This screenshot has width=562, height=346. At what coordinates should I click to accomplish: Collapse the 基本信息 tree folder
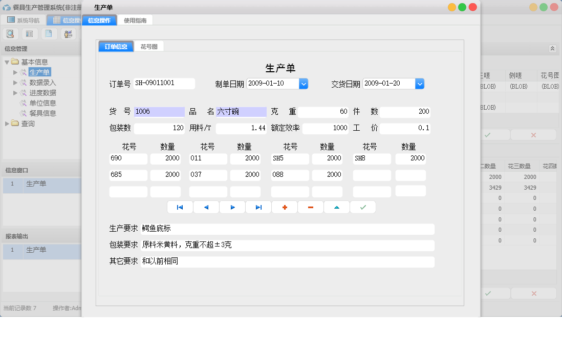(7, 62)
